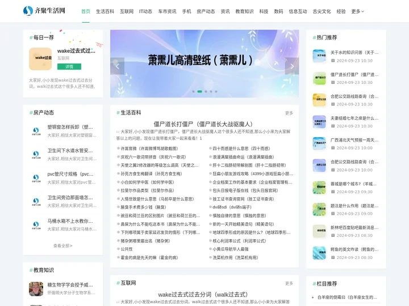Click the wake过去式 daily pick thumbnail
Viewport: 409px width, 306px height.
(40, 59)
